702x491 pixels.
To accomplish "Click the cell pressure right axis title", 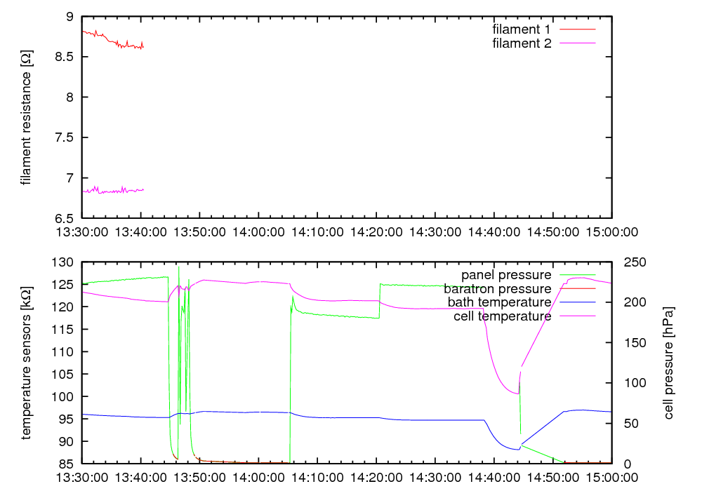I will 669,363.
